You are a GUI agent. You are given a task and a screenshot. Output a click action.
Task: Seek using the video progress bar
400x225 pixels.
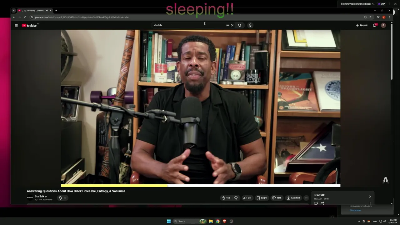[200, 186]
